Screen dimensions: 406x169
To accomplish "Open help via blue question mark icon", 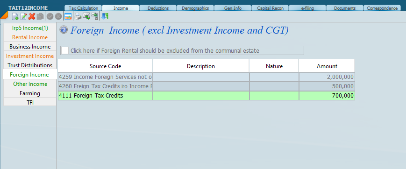I will click(64, 30).
